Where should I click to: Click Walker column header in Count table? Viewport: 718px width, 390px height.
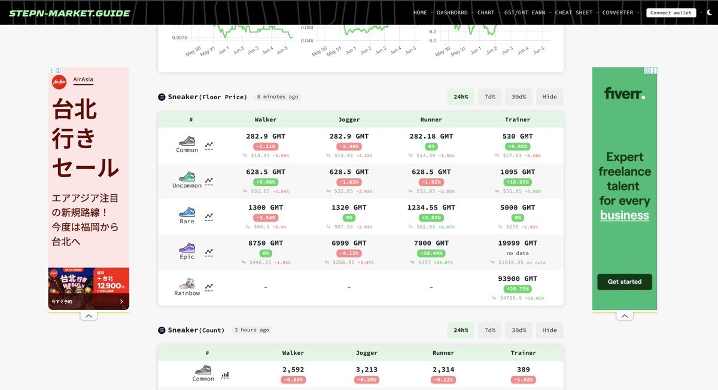293,353
